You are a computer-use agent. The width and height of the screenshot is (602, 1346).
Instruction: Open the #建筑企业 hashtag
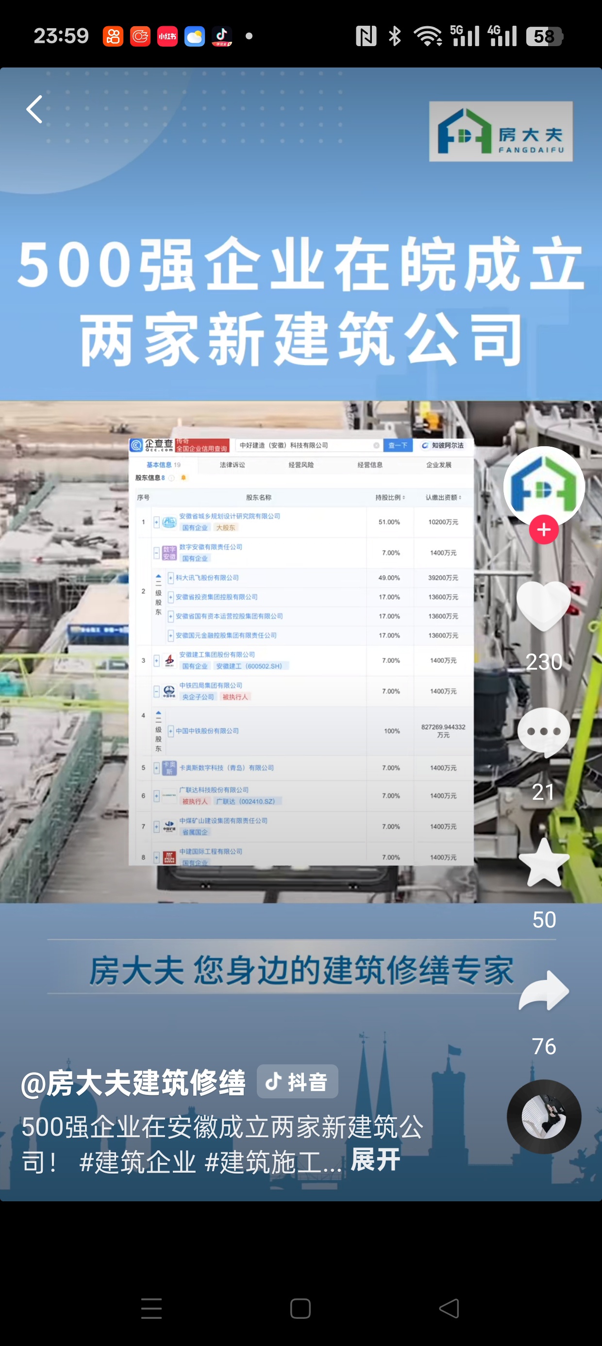(137, 1162)
